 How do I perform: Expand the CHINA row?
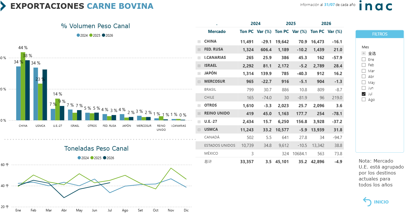pyautogui.click(x=199, y=41)
